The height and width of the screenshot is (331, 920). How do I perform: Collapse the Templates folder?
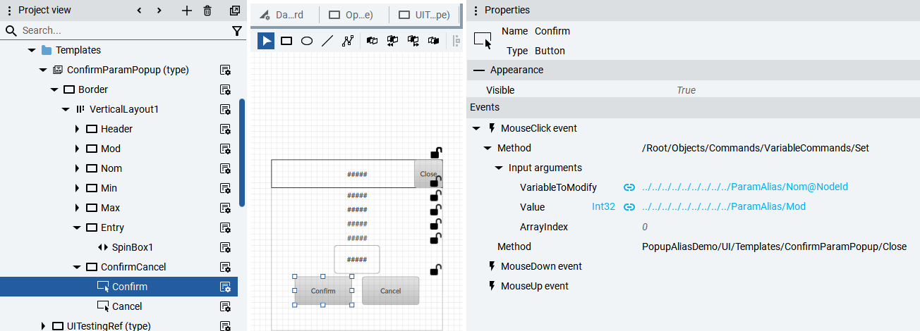click(x=31, y=50)
